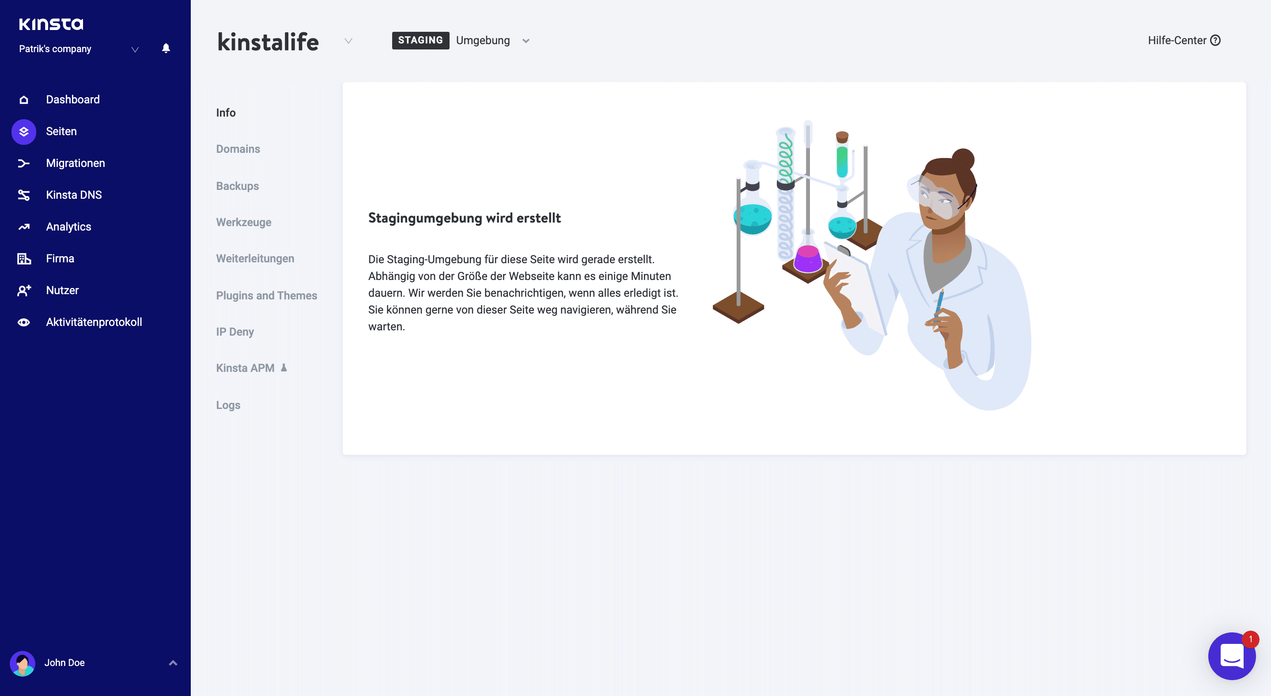Image resolution: width=1271 pixels, height=696 pixels.
Task: Click the notification bell icon
Action: [x=166, y=48]
